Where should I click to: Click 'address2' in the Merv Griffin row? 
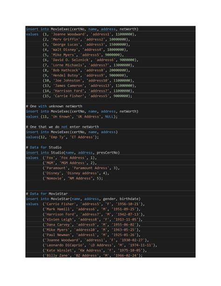pyautogui.click(x=95, y=39)
